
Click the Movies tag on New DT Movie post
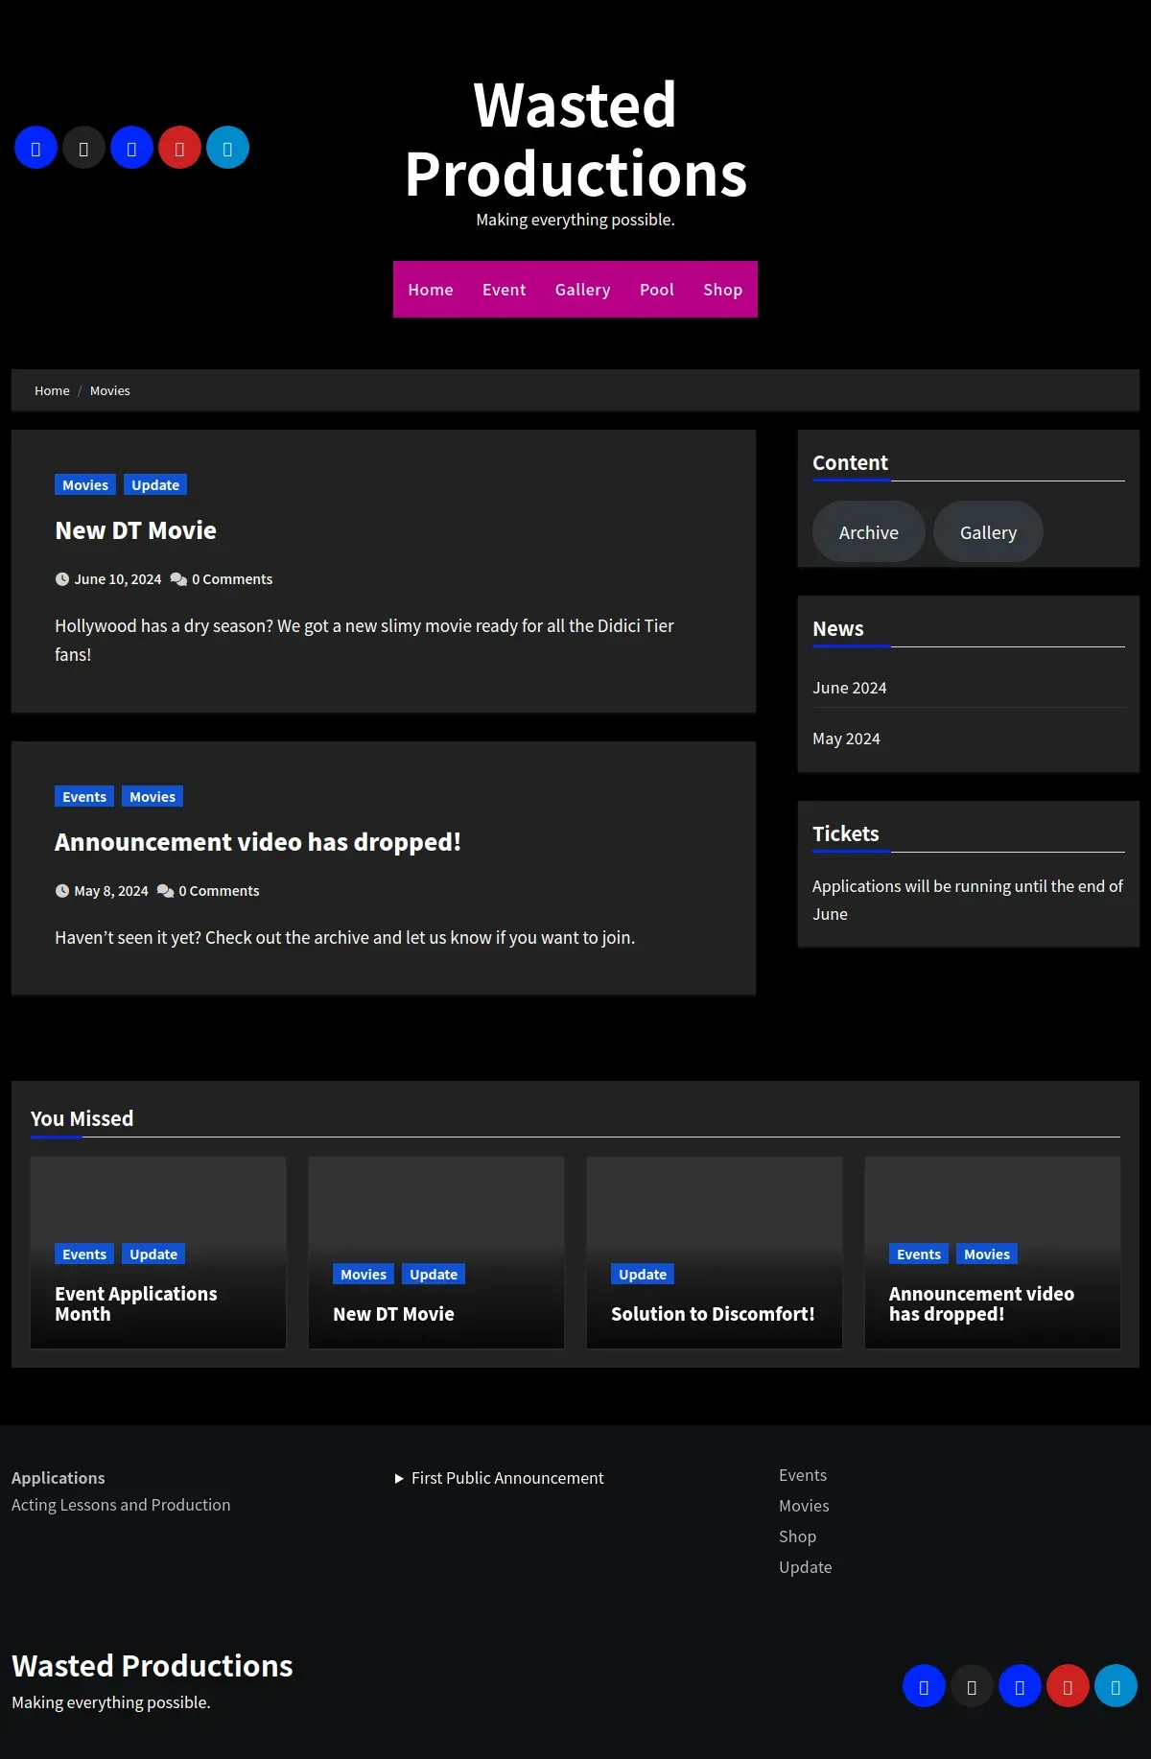tap(85, 485)
